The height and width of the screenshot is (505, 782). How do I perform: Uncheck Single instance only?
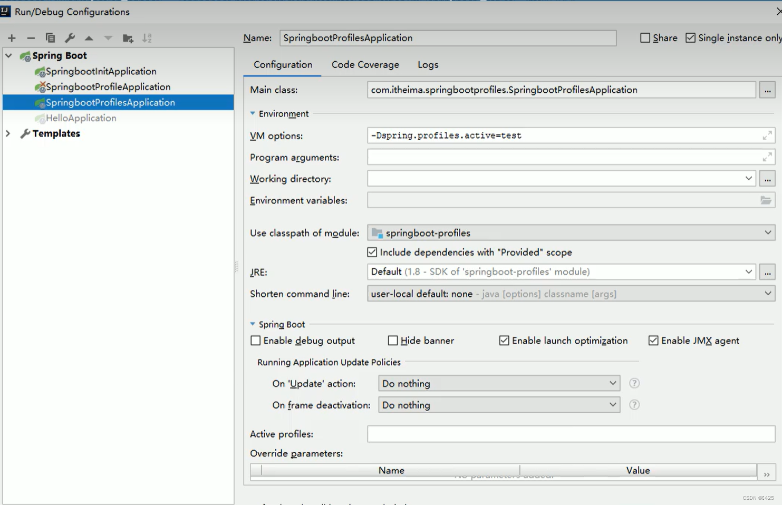coord(690,38)
